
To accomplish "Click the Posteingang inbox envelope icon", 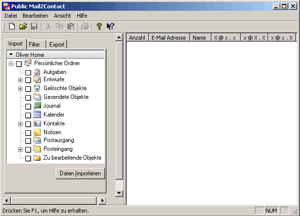I will coord(37,149).
